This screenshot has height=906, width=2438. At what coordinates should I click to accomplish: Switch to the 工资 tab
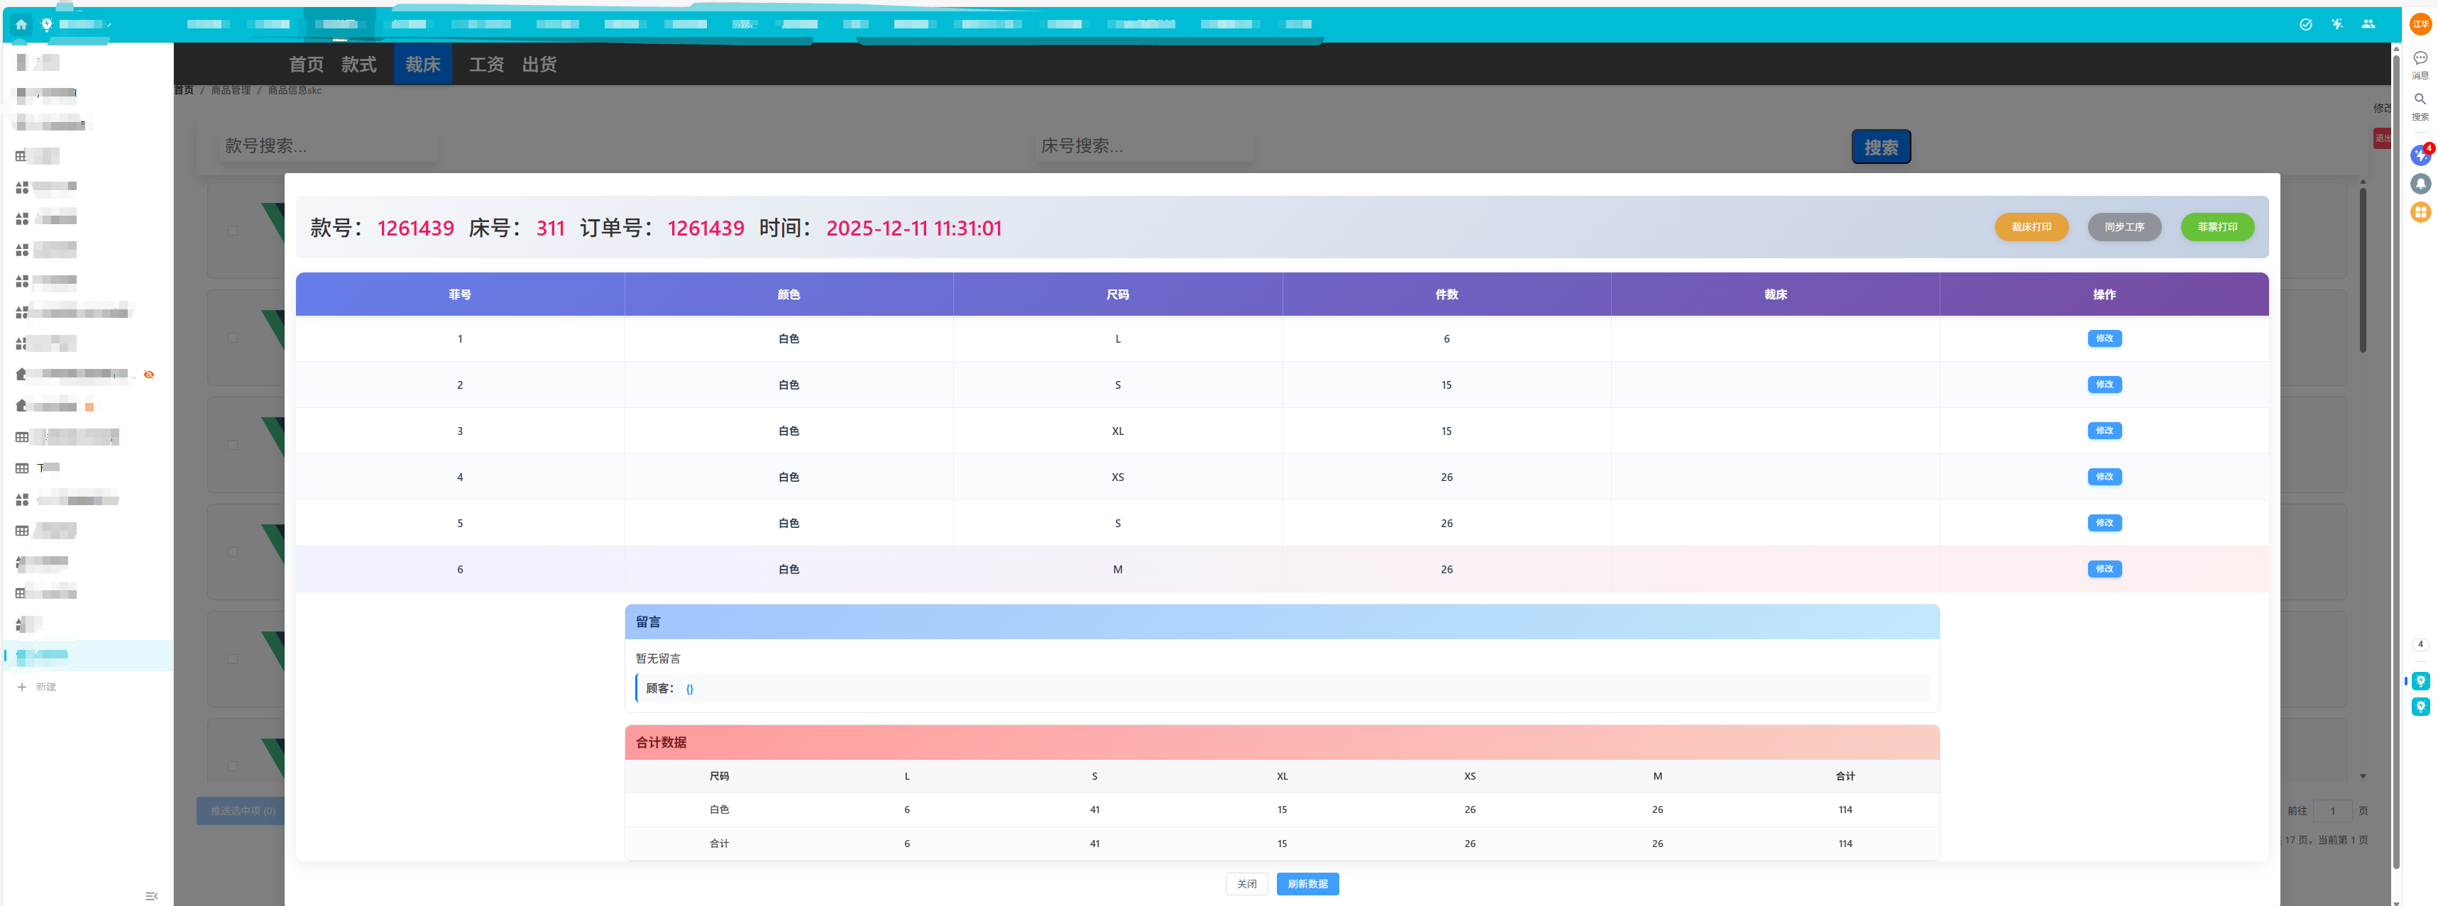coord(486,65)
